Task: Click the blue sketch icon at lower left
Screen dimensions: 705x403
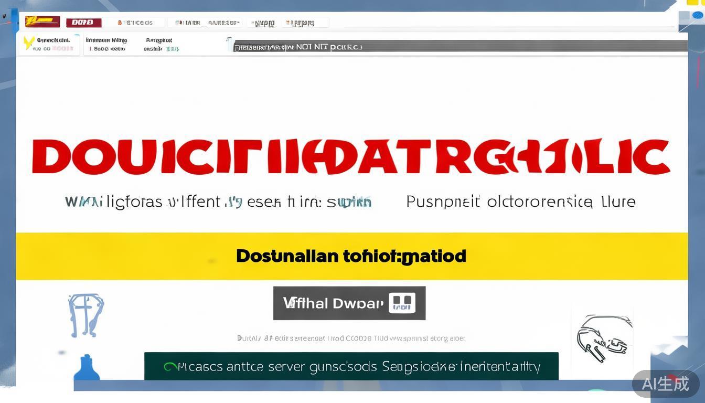Action: point(86,315)
